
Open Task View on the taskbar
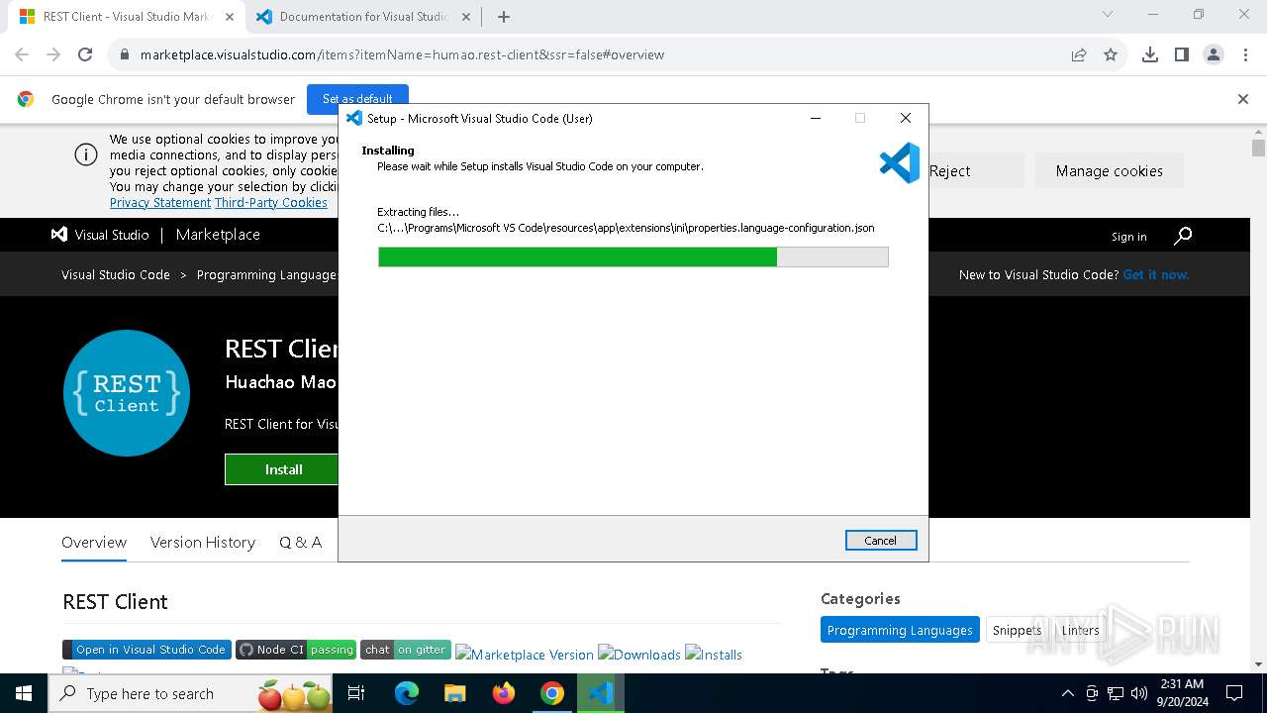coord(356,693)
